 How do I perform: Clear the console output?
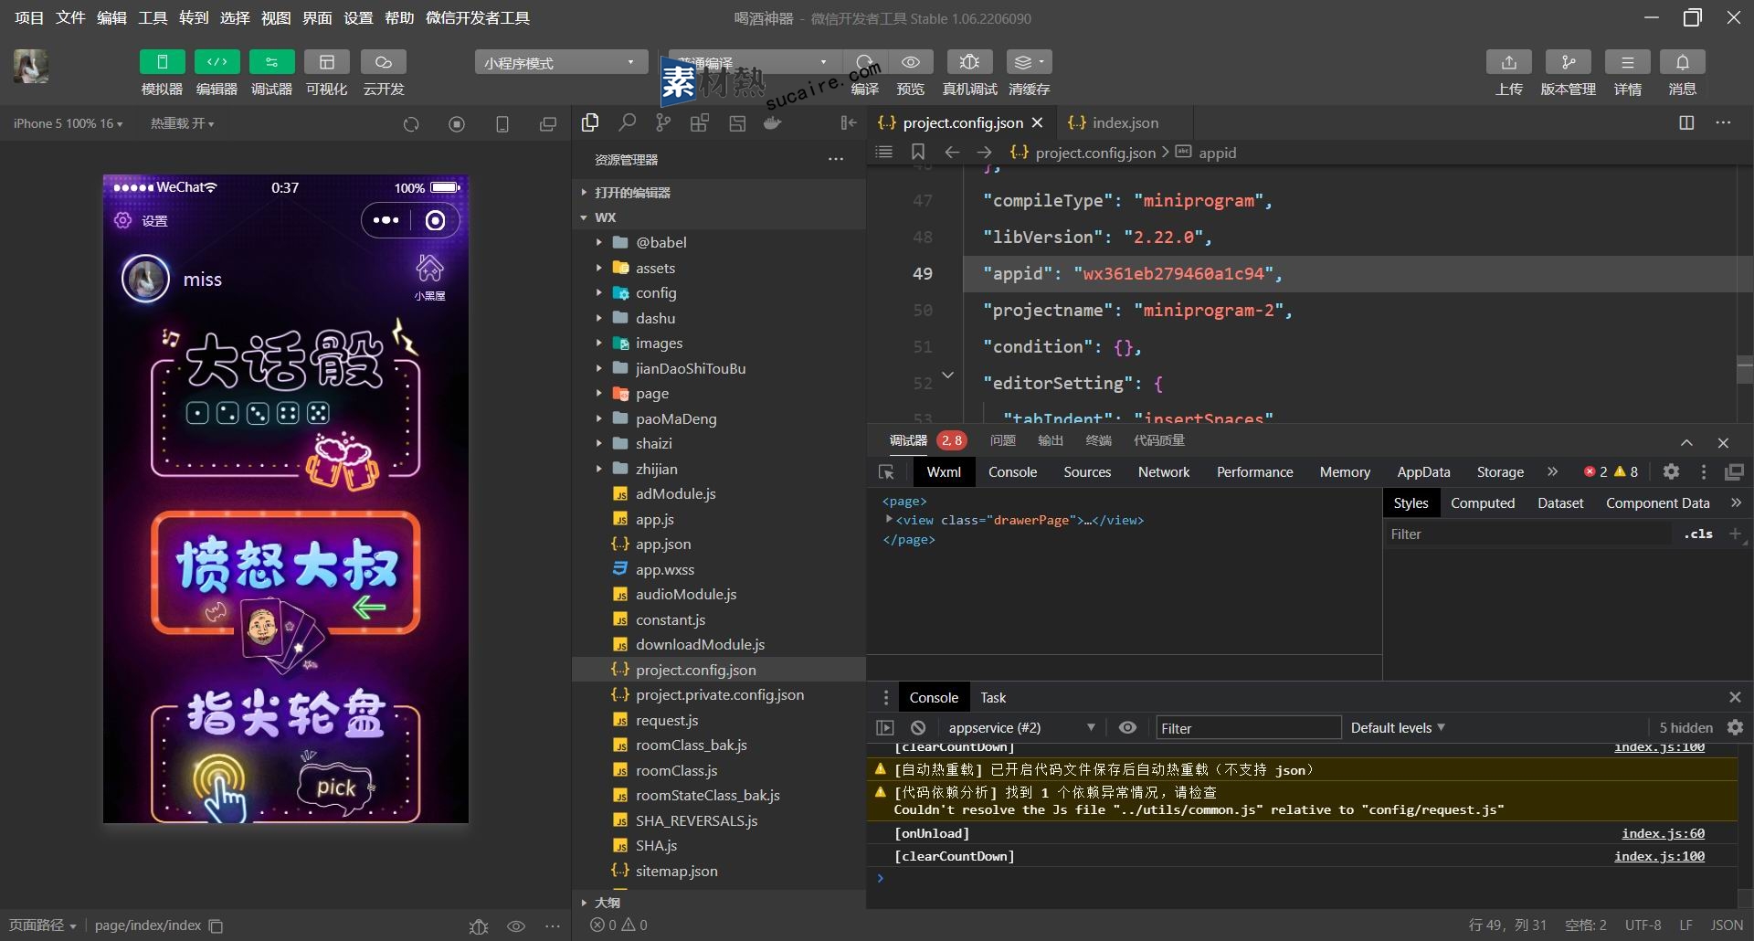point(918,728)
